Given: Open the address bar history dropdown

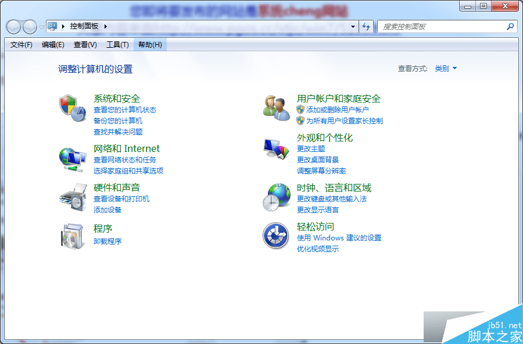Looking at the screenshot, I should coord(353,26).
